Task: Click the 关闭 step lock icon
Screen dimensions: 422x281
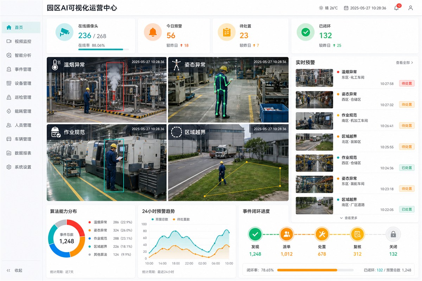Action: click(x=393, y=234)
